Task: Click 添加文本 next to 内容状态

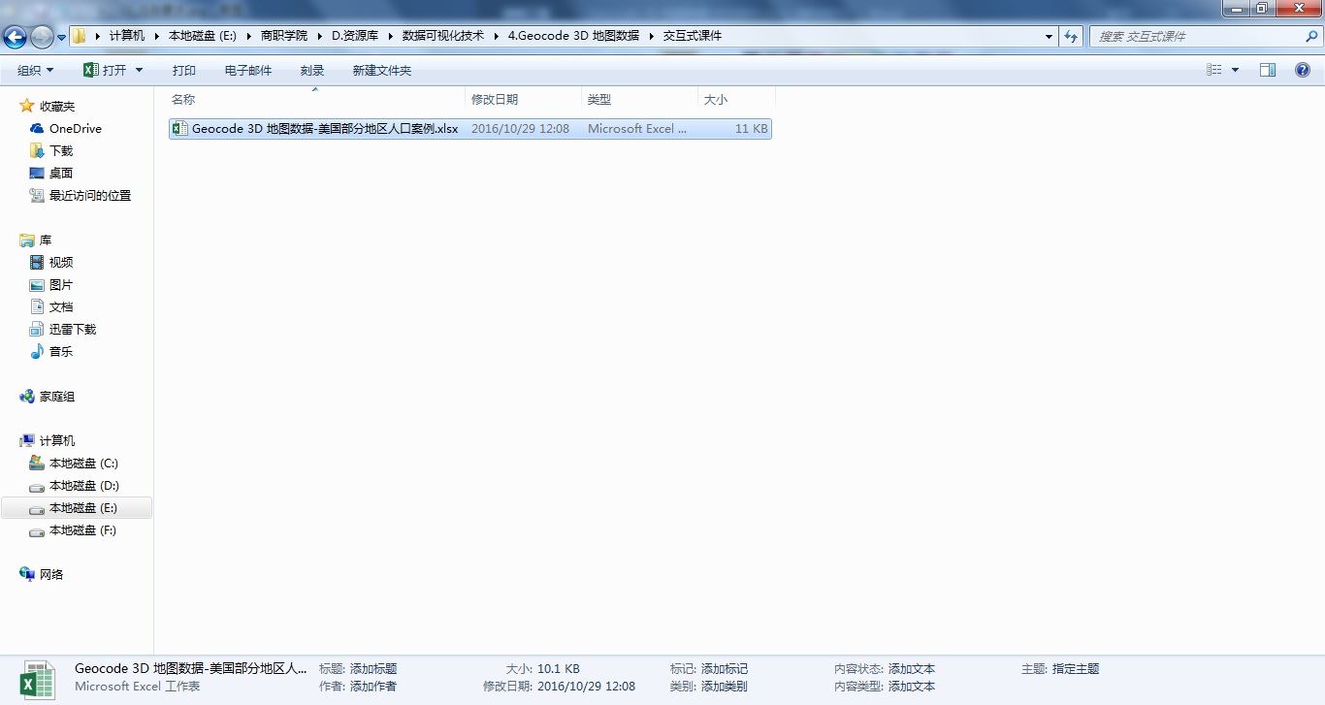Action: pos(912,668)
